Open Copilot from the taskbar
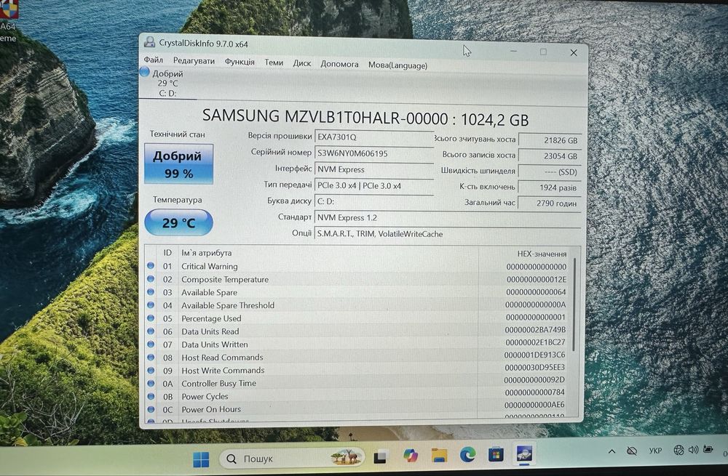728x476 pixels. click(x=410, y=456)
